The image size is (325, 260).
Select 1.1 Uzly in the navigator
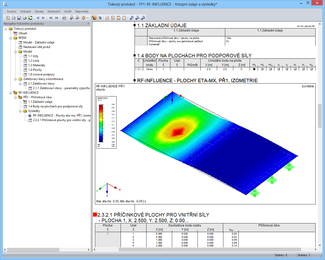[x=33, y=56]
